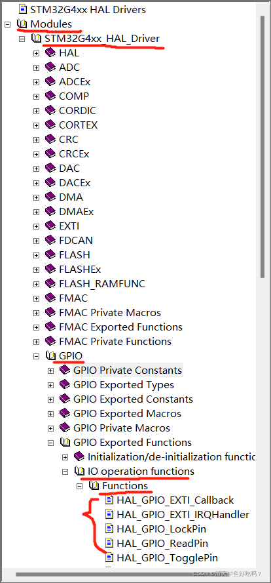Click the closed book icon beside HAL
Image resolution: width=271 pixels, height=583 pixels.
click(x=50, y=53)
